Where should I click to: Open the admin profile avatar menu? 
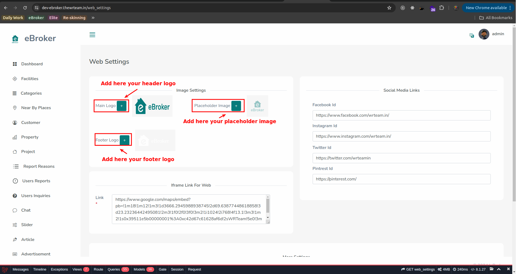484,34
